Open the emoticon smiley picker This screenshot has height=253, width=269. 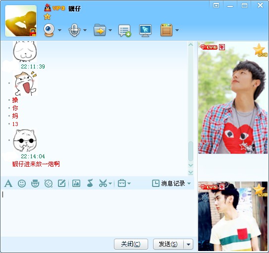(22, 184)
